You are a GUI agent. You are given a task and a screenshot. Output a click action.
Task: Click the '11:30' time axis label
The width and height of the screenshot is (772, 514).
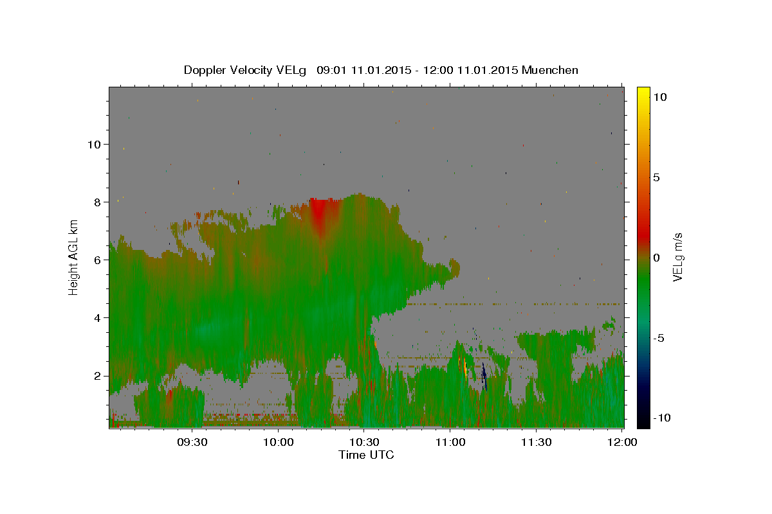(536, 443)
